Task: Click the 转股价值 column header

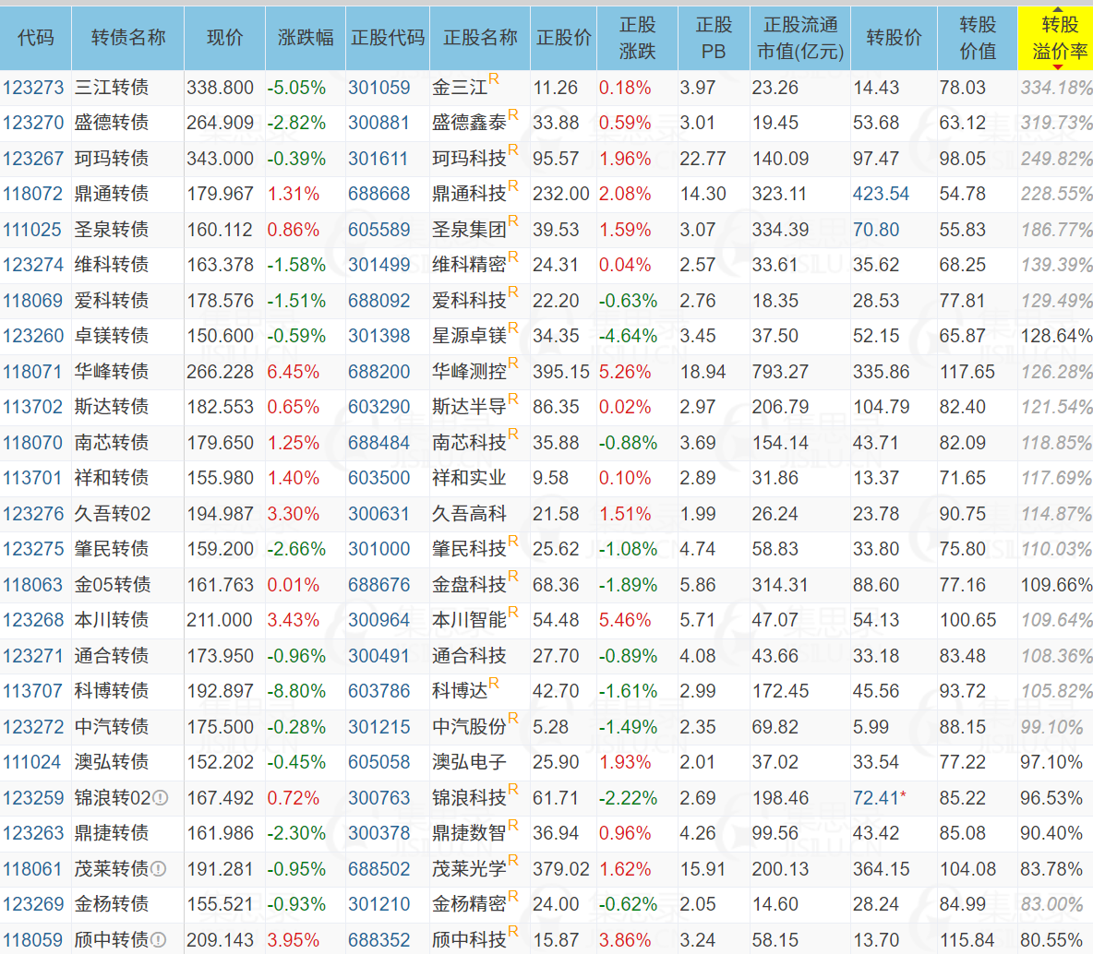Action: pos(978,39)
